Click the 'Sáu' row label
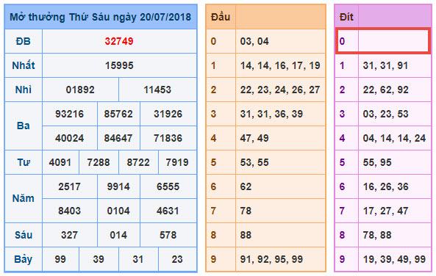 click(24, 235)
